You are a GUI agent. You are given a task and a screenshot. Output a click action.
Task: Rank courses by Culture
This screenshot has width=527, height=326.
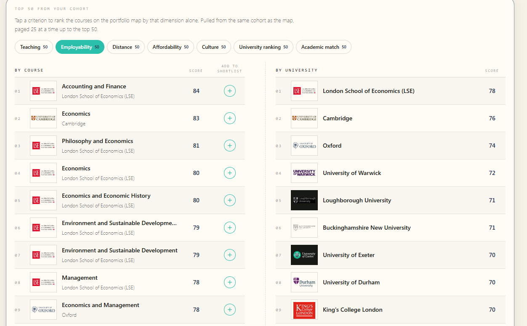[x=214, y=47]
